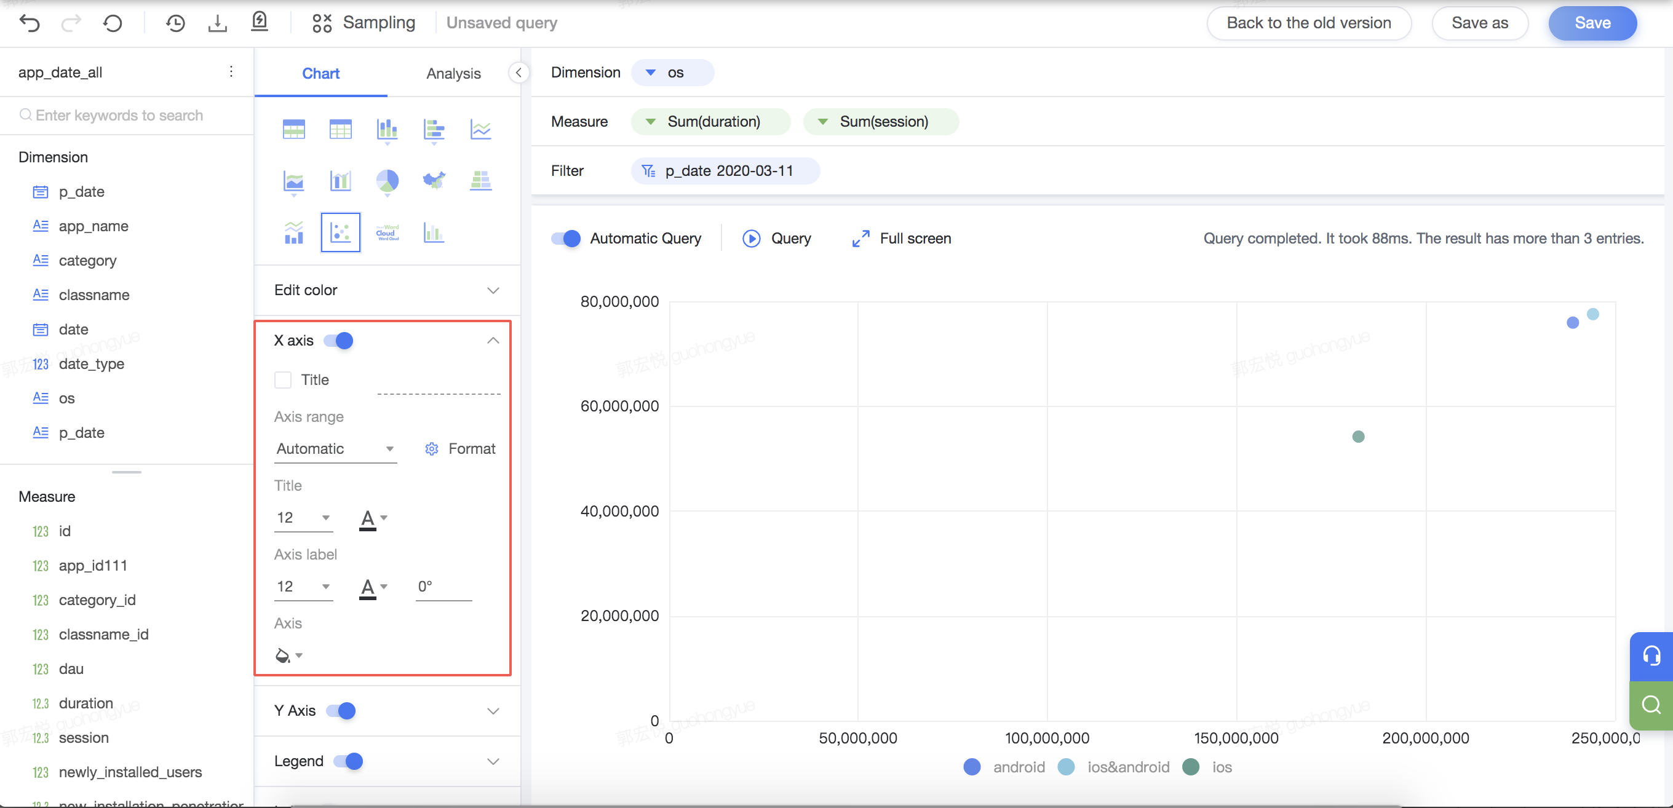The image size is (1673, 808).
Task: Click the Save as button
Action: pyautogui.click(x=1479, y=23)
